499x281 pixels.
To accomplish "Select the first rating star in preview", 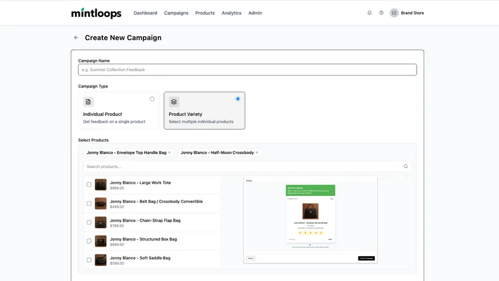I will (300, 233).
